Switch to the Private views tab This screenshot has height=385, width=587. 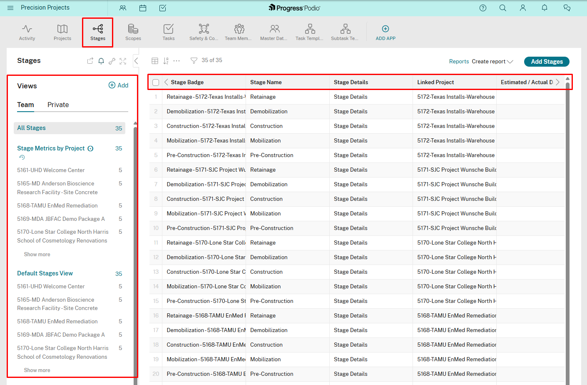pyautogui.click(x=58, y=105)
